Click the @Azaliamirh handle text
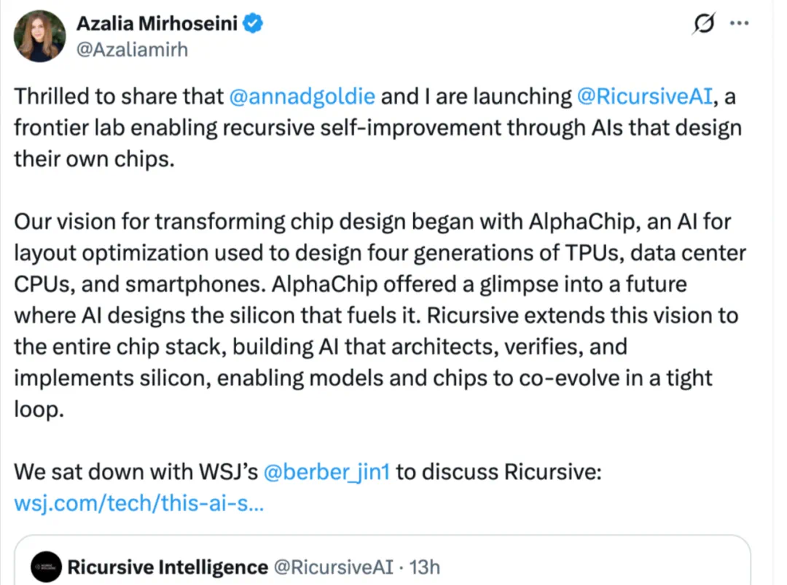The width and height of the screenshot is (787, 585). (x=133, y=50)
